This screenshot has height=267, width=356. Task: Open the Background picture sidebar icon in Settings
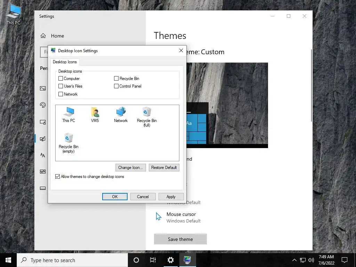pyautogui.click(x=43, y=88)
